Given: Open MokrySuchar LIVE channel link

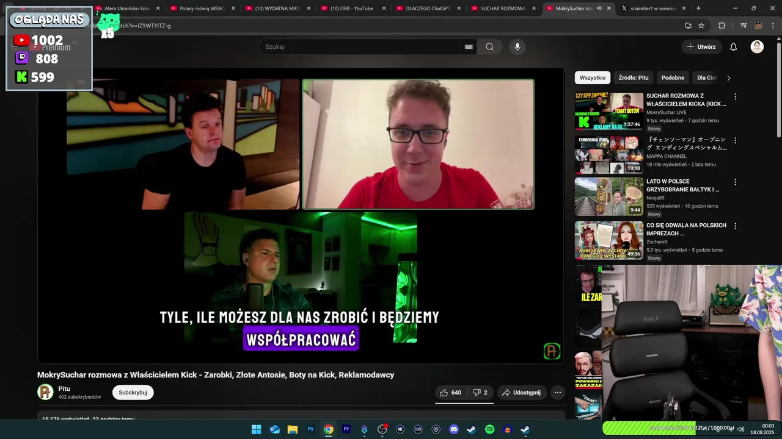Looking at the screenshot, I should [x=666, y=112].
